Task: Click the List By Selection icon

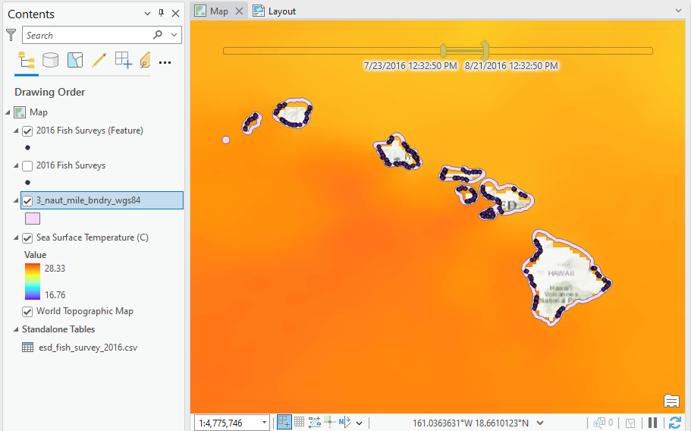Action: pyautogui.click(x=75, y=61)
